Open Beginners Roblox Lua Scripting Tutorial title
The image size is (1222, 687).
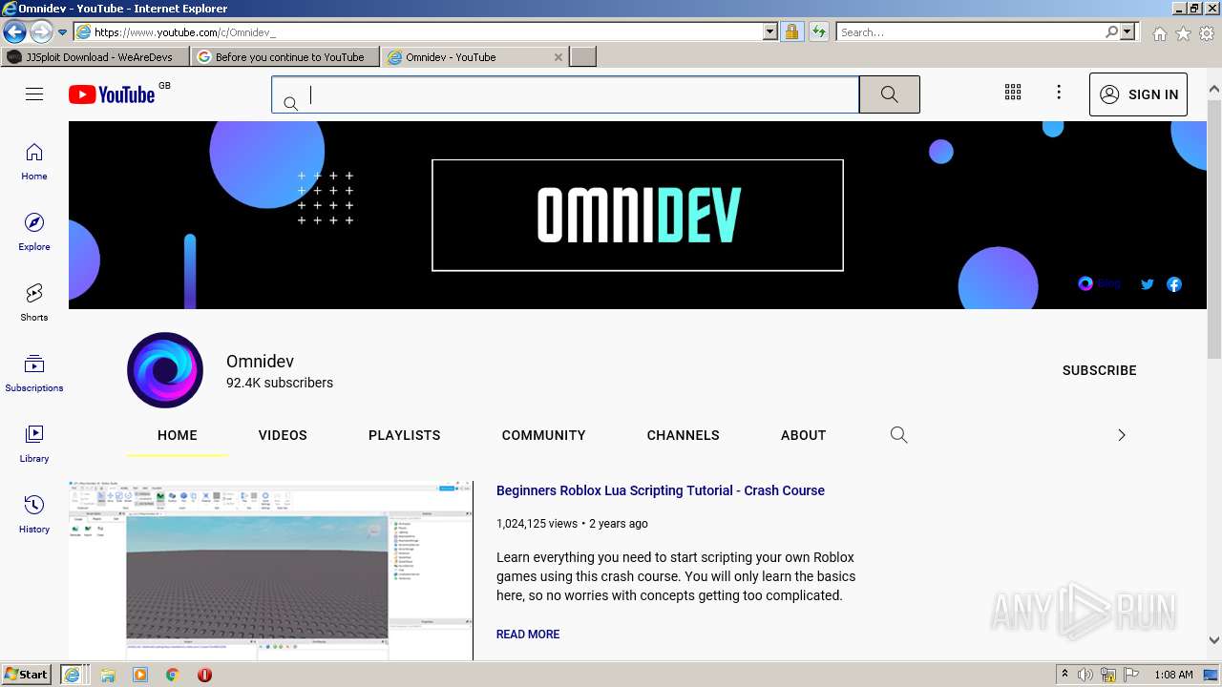click(661, 490)
